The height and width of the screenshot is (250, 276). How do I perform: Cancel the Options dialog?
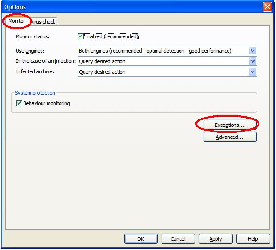(178, 239)
